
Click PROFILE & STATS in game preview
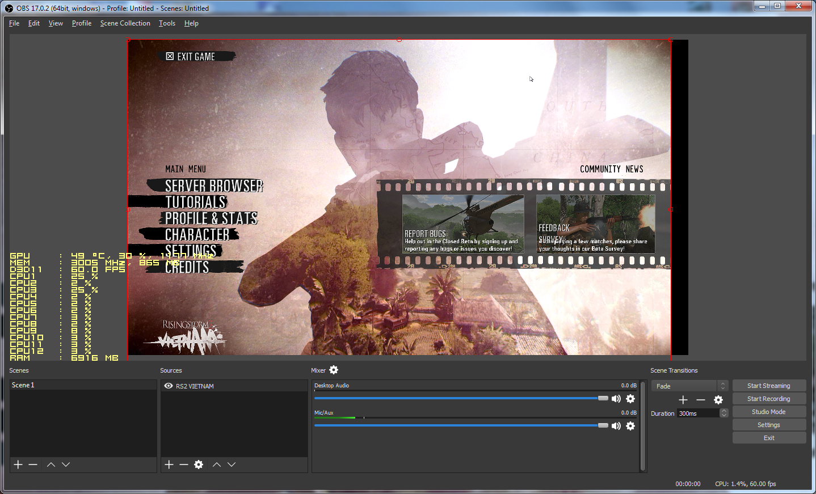click(x=211, y=218)
